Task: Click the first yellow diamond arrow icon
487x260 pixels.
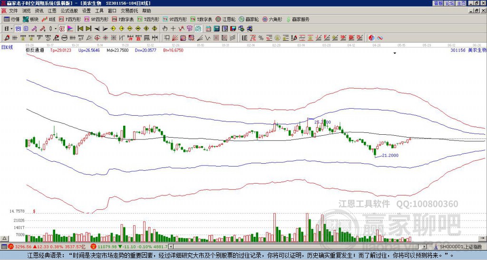Action: pos(113,28)
